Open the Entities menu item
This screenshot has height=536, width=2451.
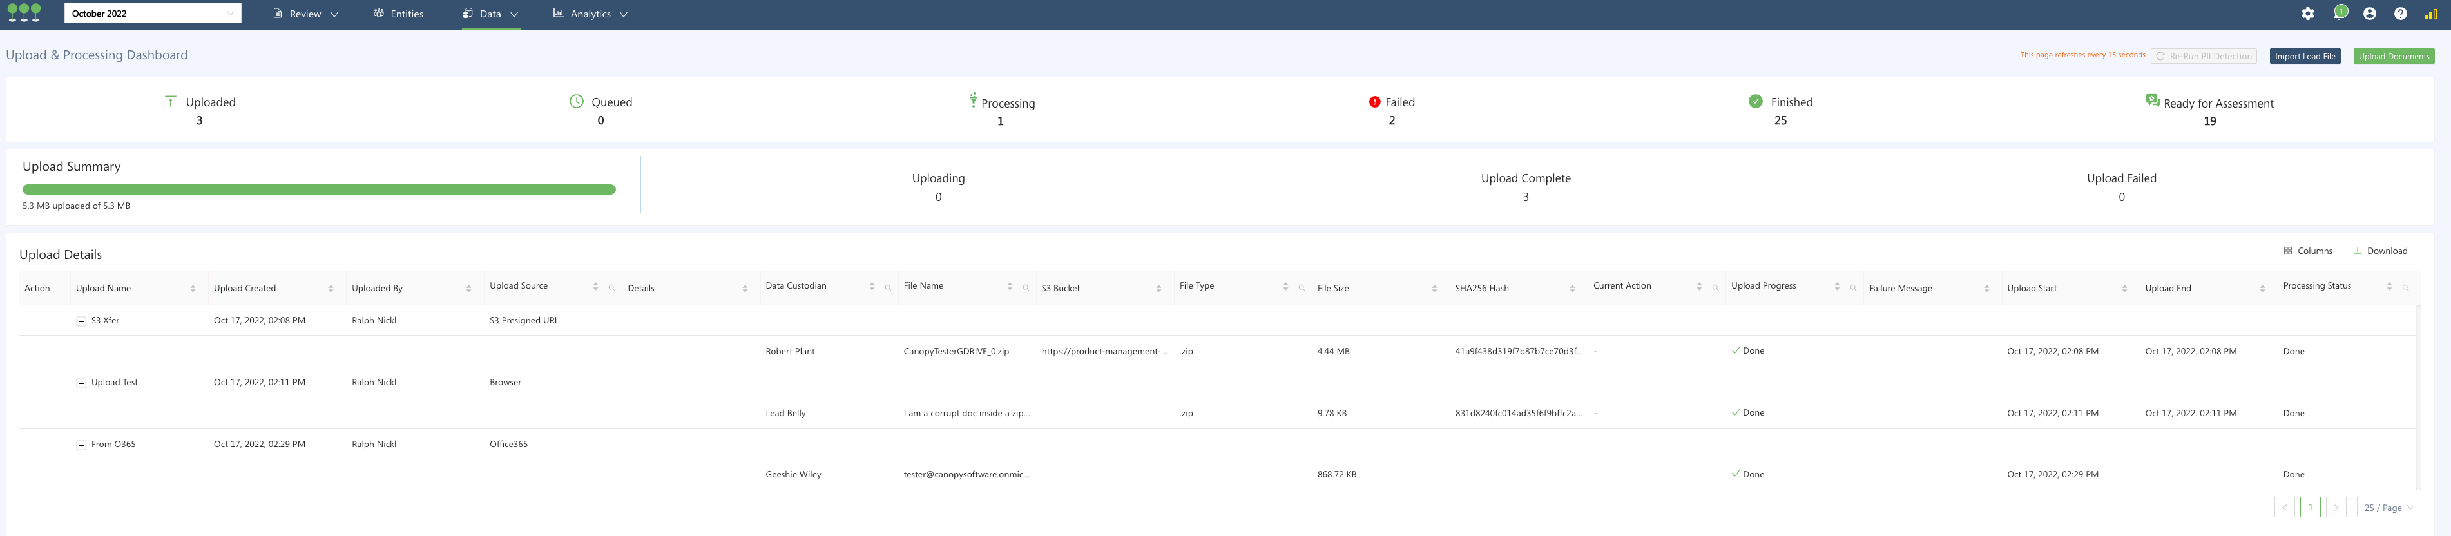pyautogui.click(x=399, y=14)
